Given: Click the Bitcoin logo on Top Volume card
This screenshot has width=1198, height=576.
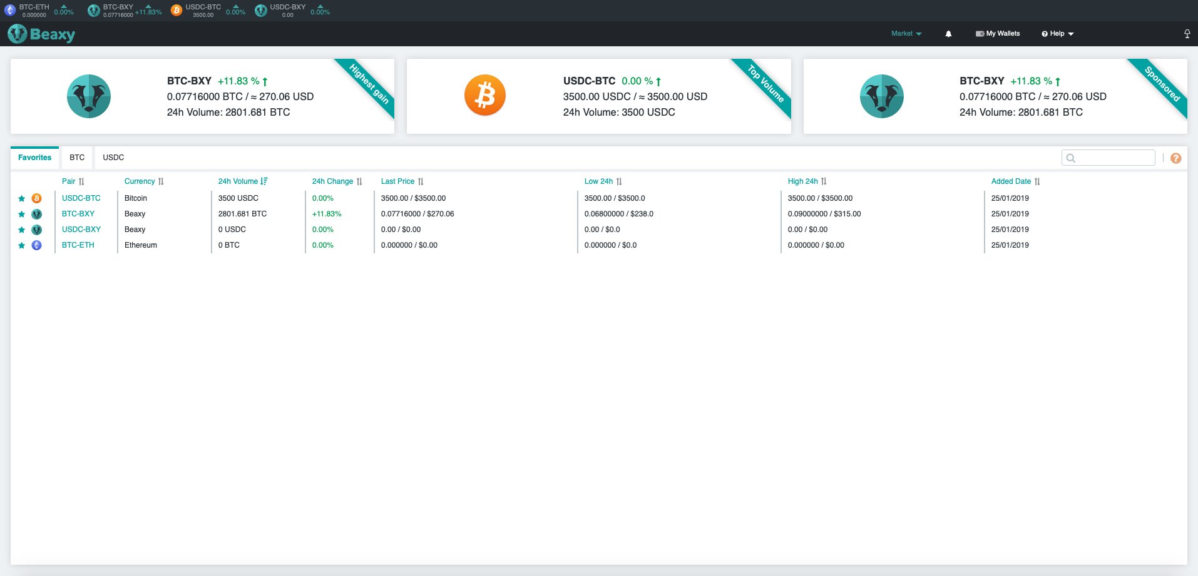Looking at the screenshot, I should 485,96.
